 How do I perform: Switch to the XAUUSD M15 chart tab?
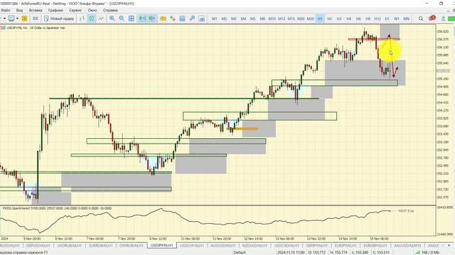(407, 246)
